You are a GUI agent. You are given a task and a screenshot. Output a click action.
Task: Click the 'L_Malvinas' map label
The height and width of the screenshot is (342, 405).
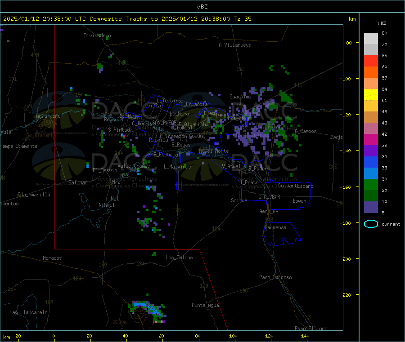(x=177, y=167)
